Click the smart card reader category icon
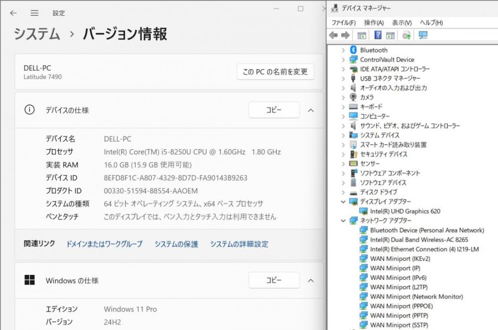This screenshot has width=498, height=330. (353, 145)
